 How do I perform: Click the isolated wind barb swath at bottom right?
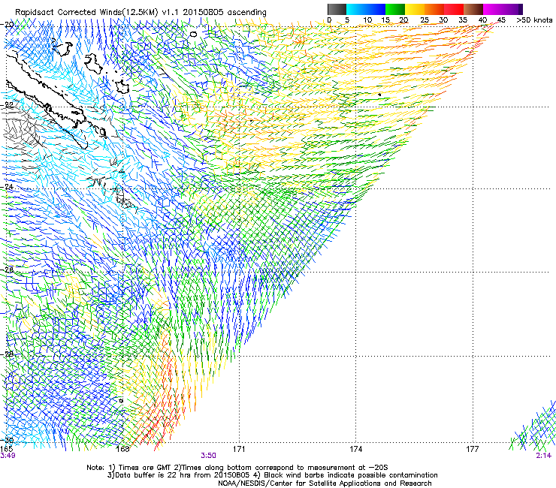pos(533,425)
